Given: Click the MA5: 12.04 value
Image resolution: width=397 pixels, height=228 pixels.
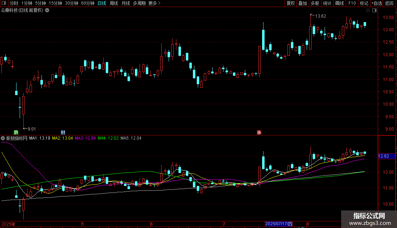Looking at the screenshot, I should (131, 138).
